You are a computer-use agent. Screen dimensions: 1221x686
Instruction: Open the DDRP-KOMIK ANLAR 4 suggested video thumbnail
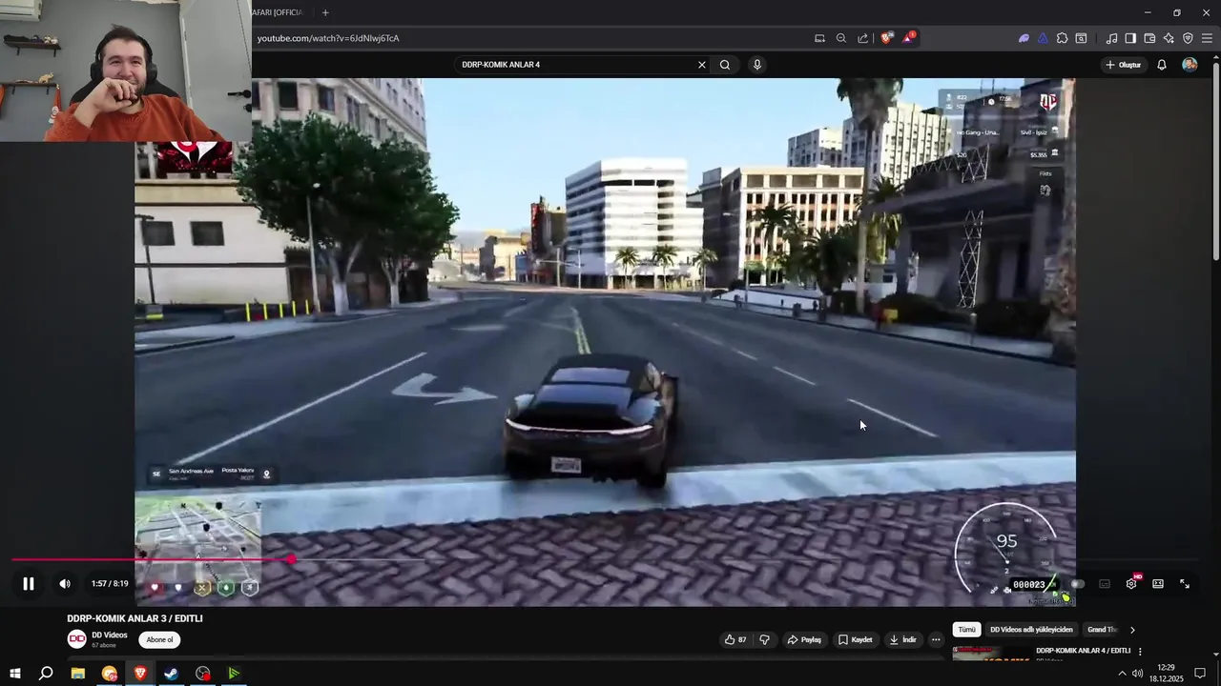(x=991, y=653)
